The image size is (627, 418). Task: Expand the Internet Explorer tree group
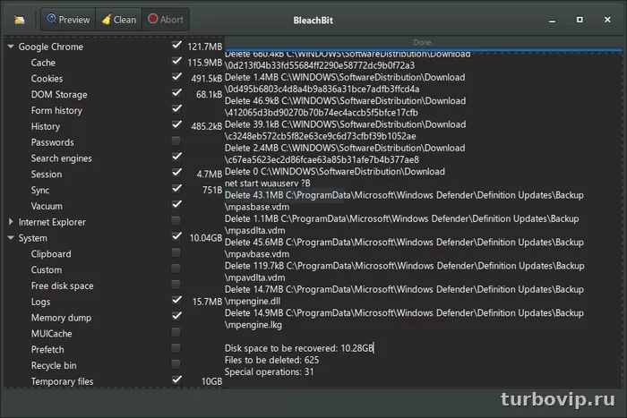[11, 222]
